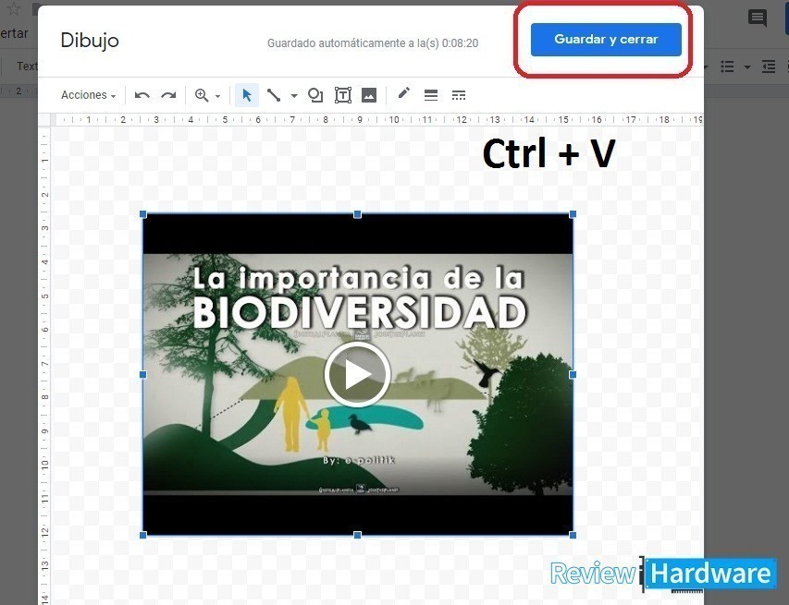Choose the Select arrow cursor tool
Image resolution: width=789 pixels, height=605 pixels.
pos(247,95)
